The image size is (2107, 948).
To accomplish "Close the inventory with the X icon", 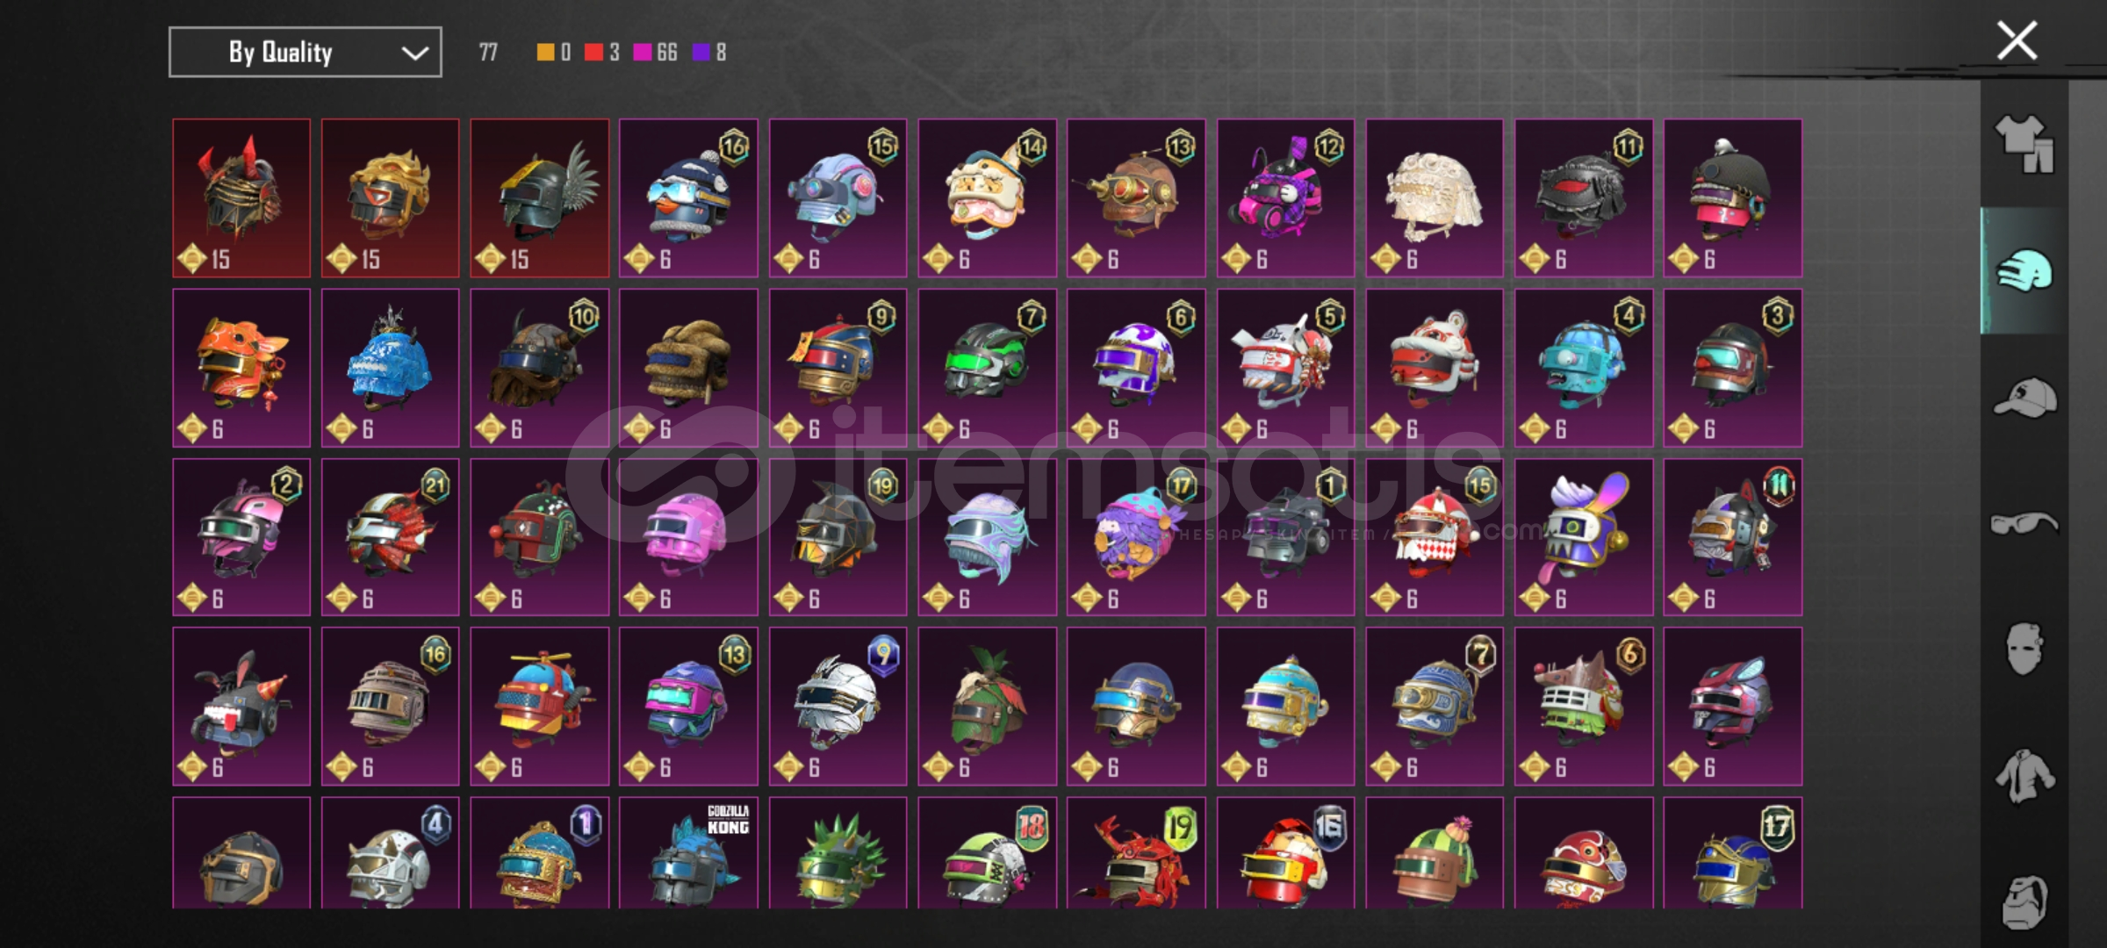I will coord(2017,41).
